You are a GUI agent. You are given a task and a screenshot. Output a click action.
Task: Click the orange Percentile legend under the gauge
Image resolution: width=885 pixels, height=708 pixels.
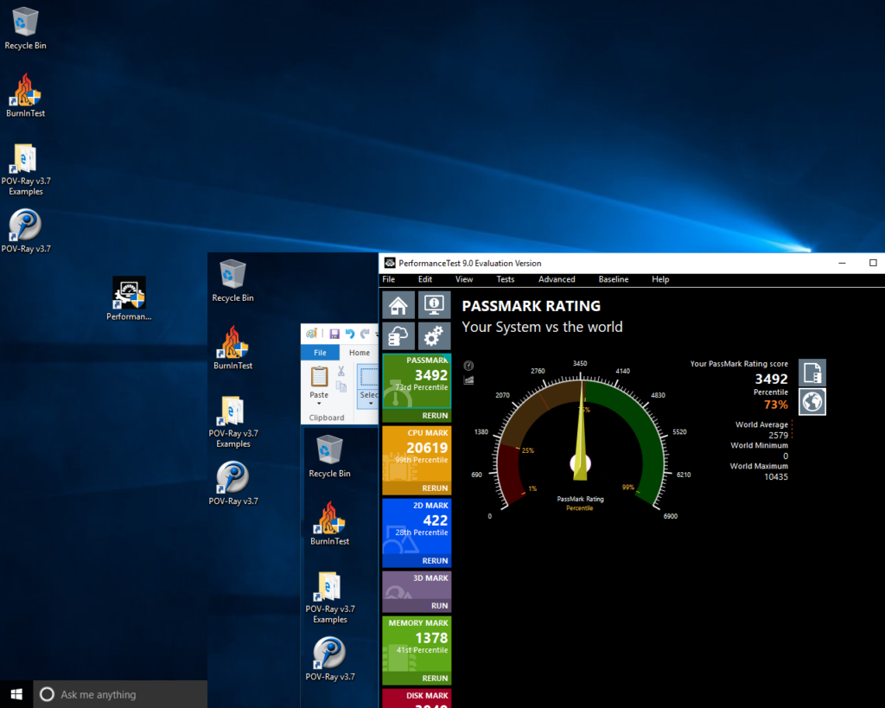[580, 508]
